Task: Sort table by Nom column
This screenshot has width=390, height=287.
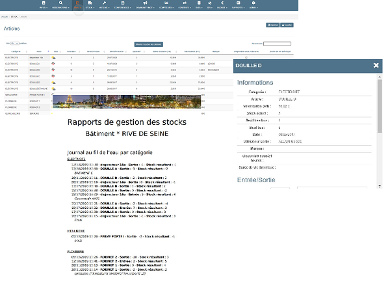Action: [x=39, y=51]
